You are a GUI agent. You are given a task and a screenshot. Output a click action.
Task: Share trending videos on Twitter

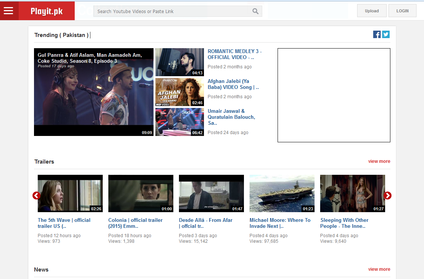click(386, 34)
